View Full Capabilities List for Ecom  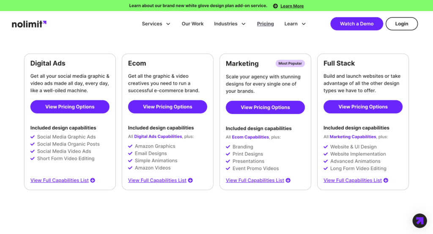tap(157, 180)
